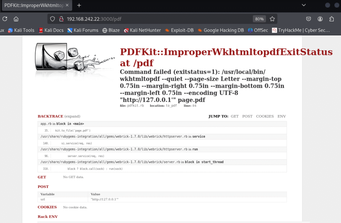The image size is (341, 223).
Task: Open the Pocket save icon
Action: [x=309, y=19]
